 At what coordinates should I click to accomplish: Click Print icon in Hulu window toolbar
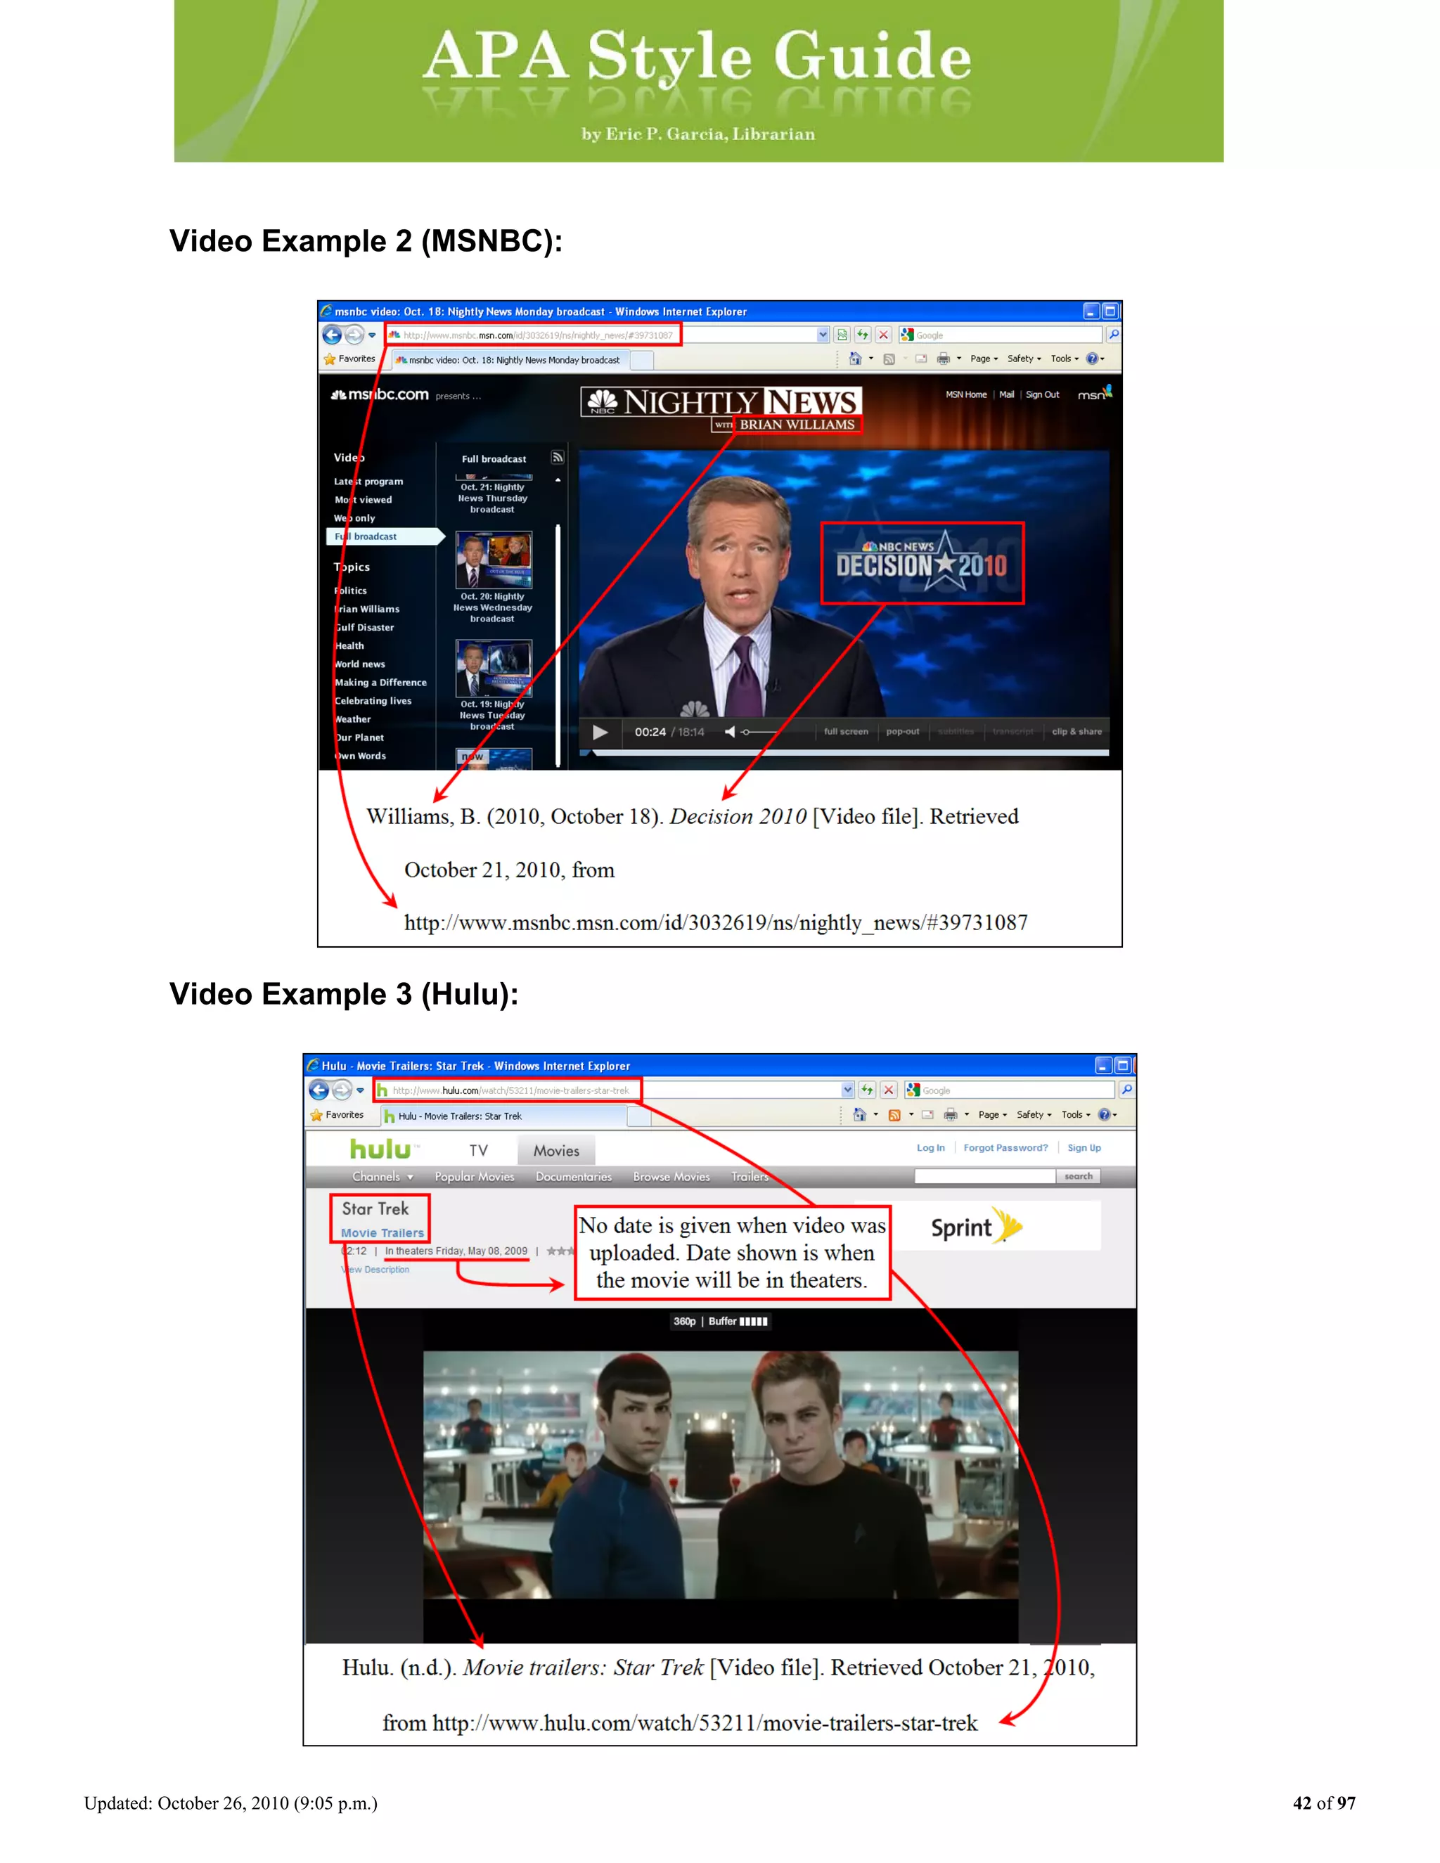[951, 1115]
